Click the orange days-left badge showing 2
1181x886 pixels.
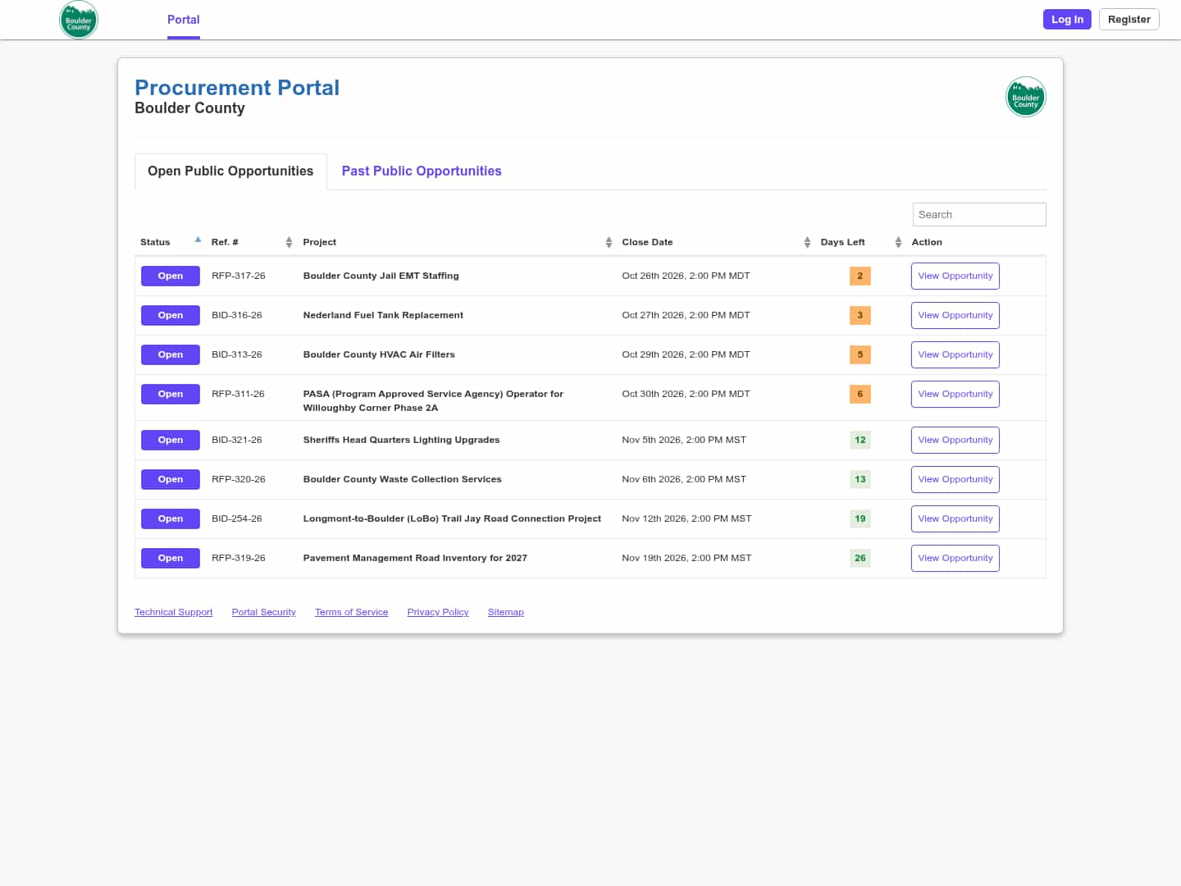[x=860, y=276]
